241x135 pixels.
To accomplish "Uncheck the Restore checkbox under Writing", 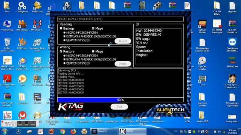I will pyautogui.click(x=61, y=51).
